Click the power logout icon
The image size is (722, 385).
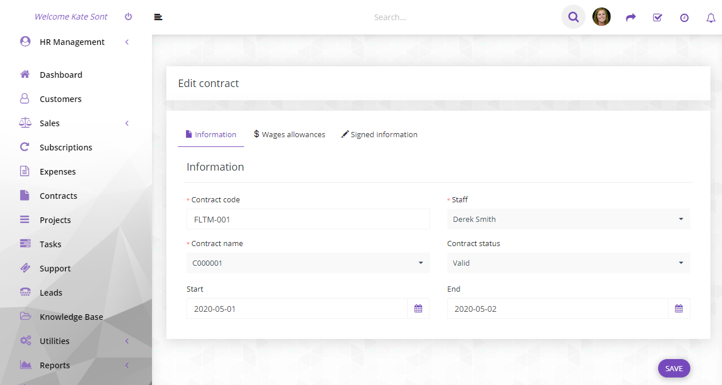128,17
